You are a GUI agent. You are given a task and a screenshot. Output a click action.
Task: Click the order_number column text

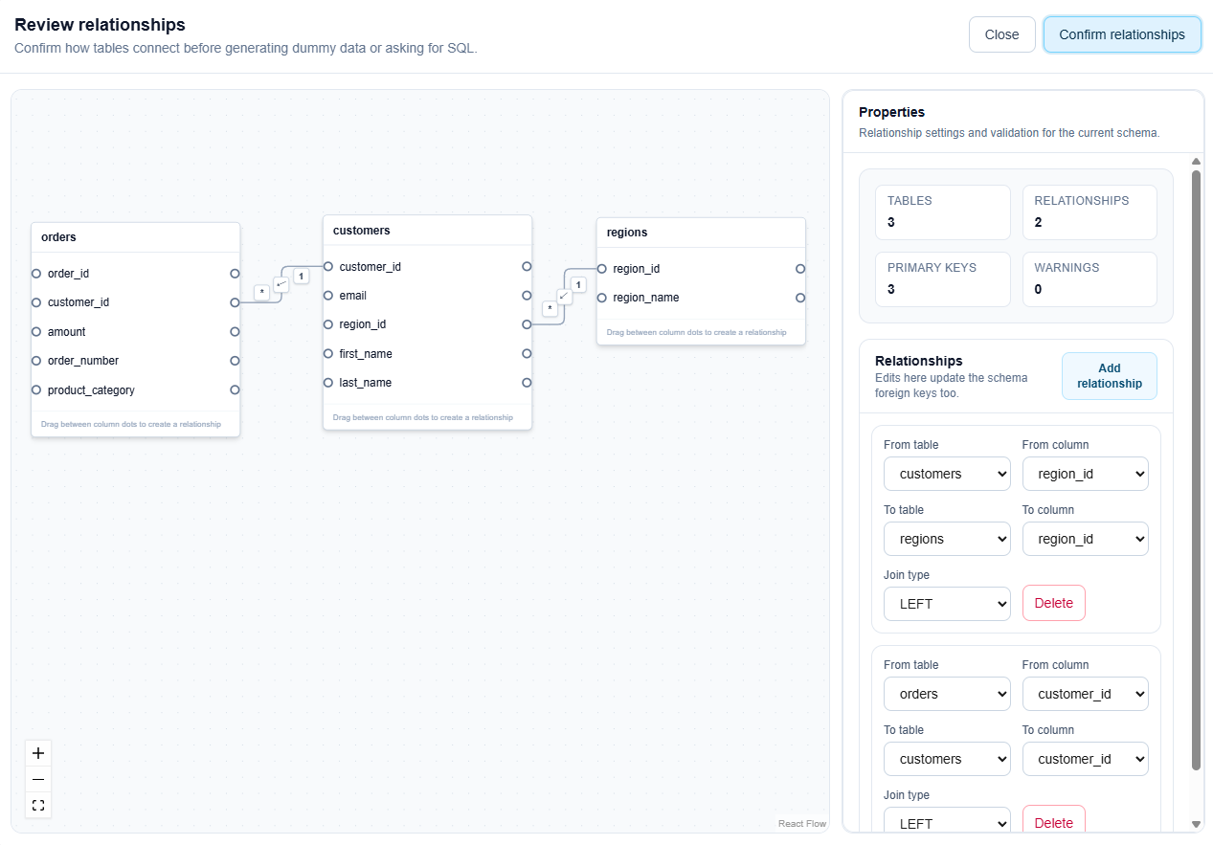point(83,361)
